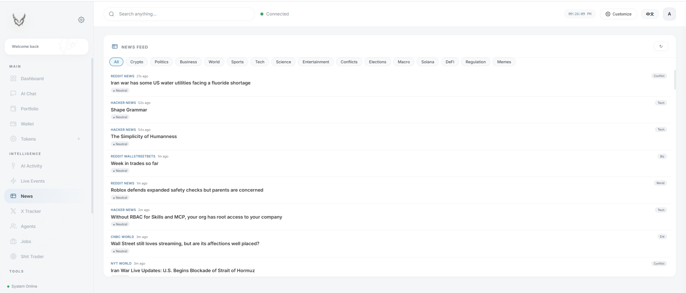The width and height of the screenshot is (686, 293).
Task: Click the Ent tag on CNBC row
Action: tap(662, 237)
